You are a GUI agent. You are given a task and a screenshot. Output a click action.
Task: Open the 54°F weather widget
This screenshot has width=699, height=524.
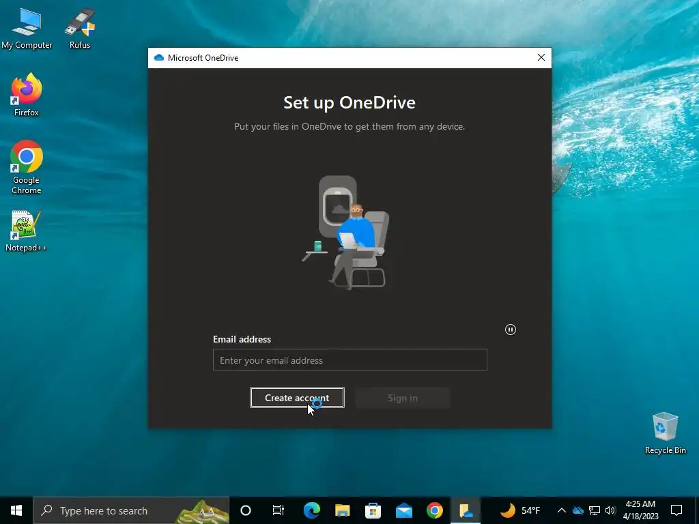click(x=519, y=510)
